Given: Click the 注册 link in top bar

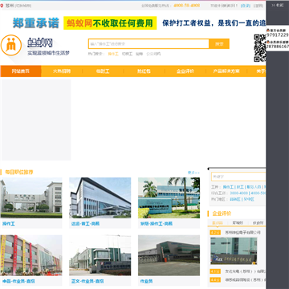Looking at the screenshot, I should click(x=258, y=6).
